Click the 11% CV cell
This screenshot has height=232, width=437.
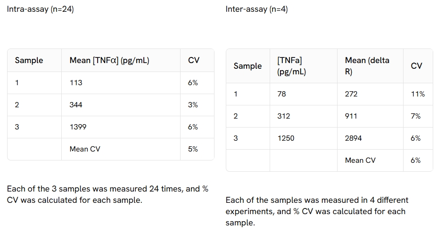(418, 94)
